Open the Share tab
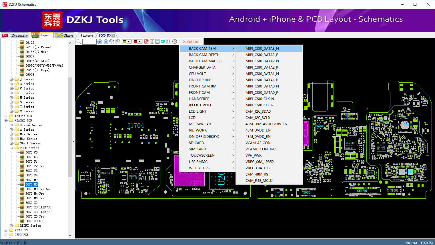The height and width of the screenshot is (245, 435). (64, 35)
